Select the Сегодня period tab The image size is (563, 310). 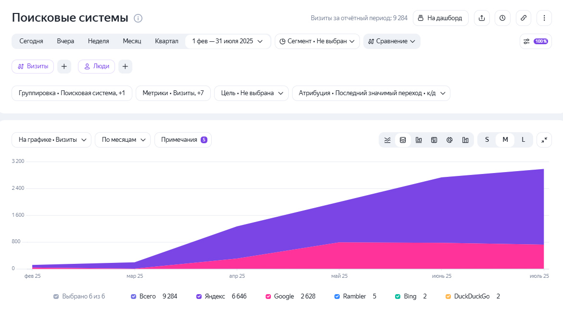coord(31,41)
